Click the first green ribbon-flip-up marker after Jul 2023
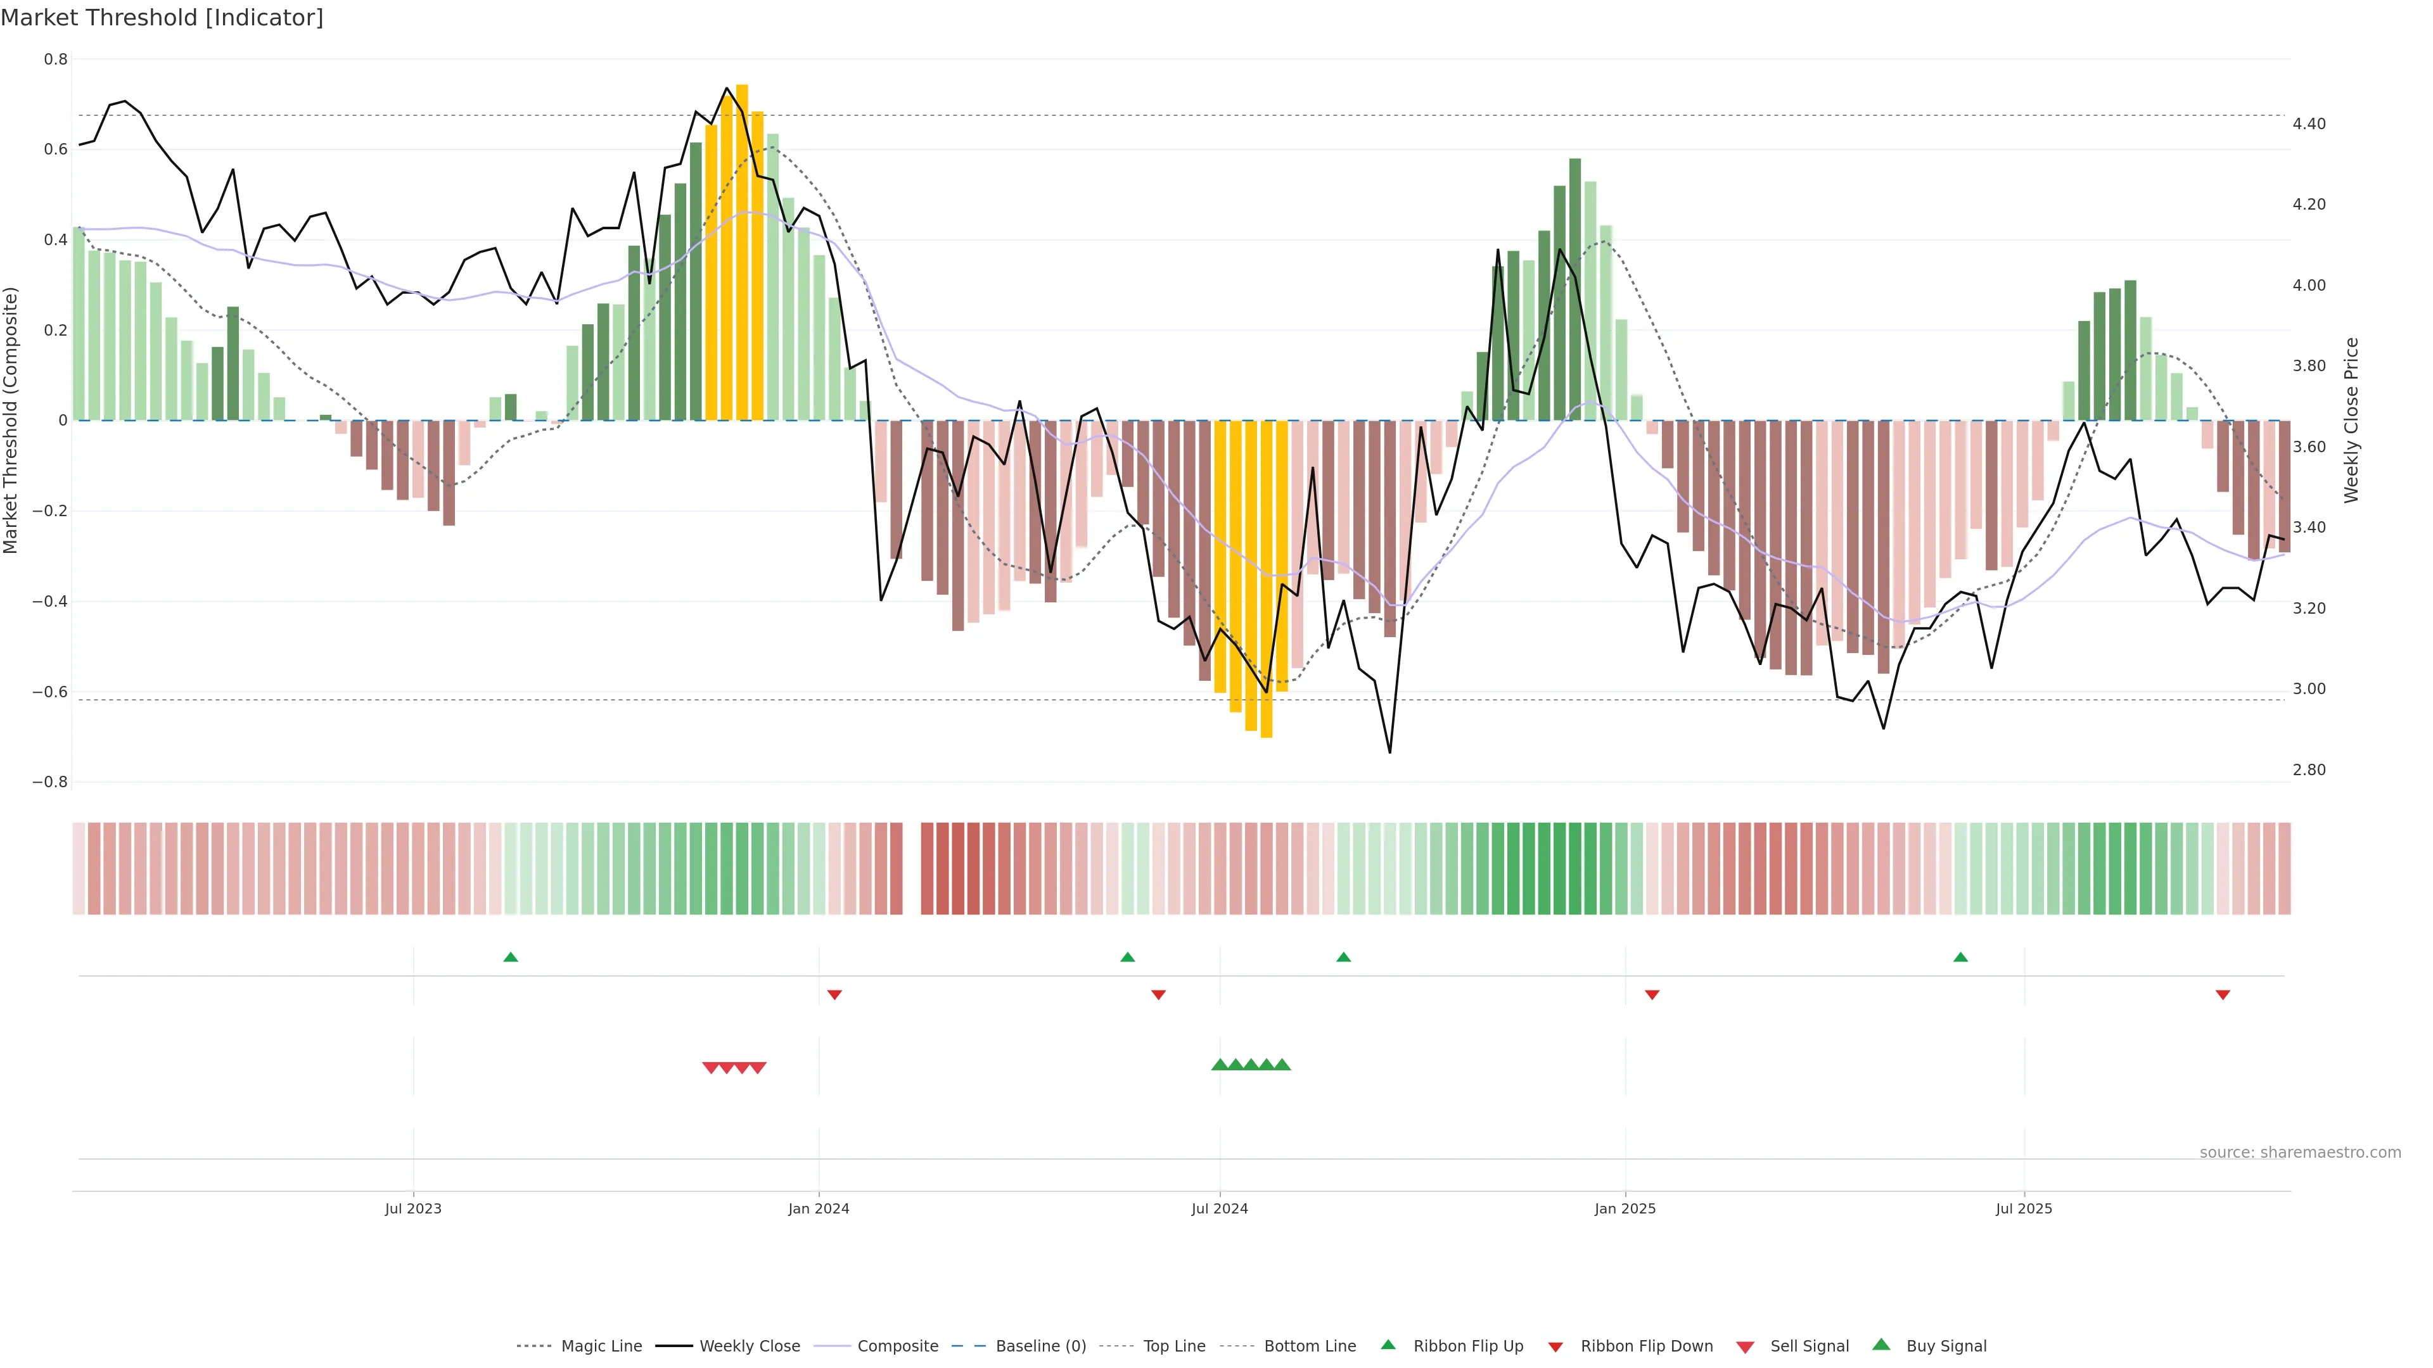Viewport: 2433px width, 1368px height. pos(511,958)
